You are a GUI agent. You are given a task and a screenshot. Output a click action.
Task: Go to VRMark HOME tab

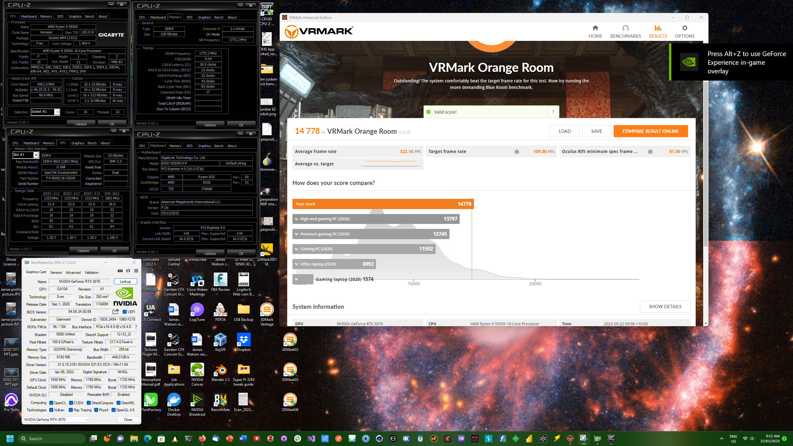tap(595, 32)
